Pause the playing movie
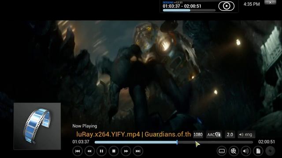 point(101,151)
